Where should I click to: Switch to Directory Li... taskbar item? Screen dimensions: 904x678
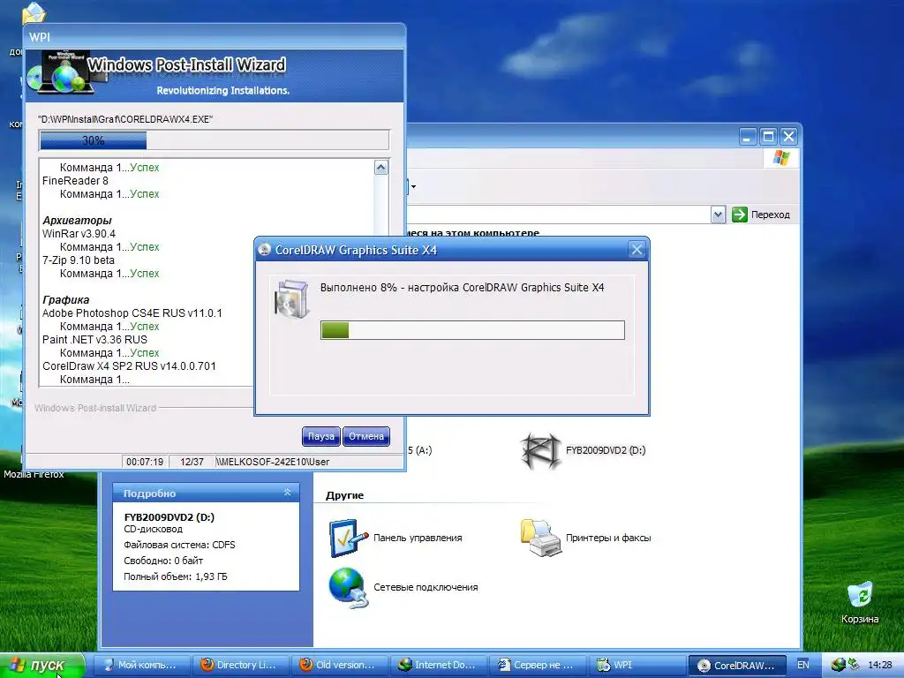point(239,665)
